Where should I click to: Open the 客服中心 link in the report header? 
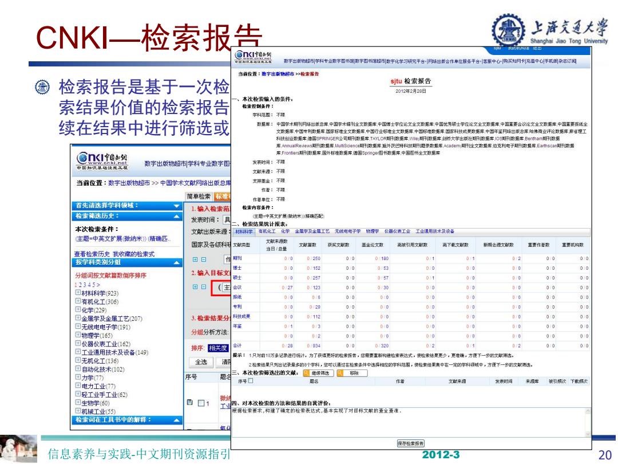(492, 61)
